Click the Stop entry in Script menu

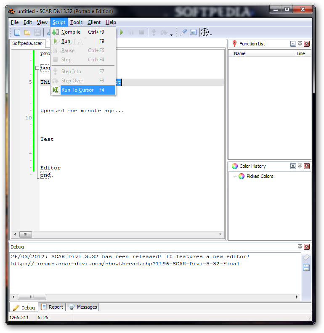pos(83,60)
